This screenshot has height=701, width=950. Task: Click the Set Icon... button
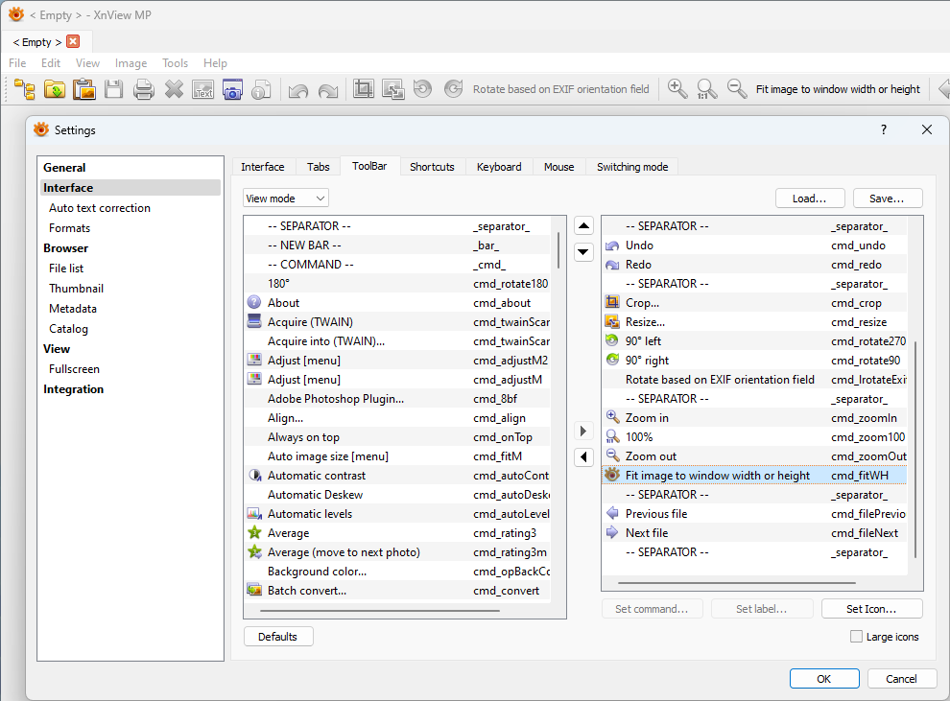[x=871, y=609]
